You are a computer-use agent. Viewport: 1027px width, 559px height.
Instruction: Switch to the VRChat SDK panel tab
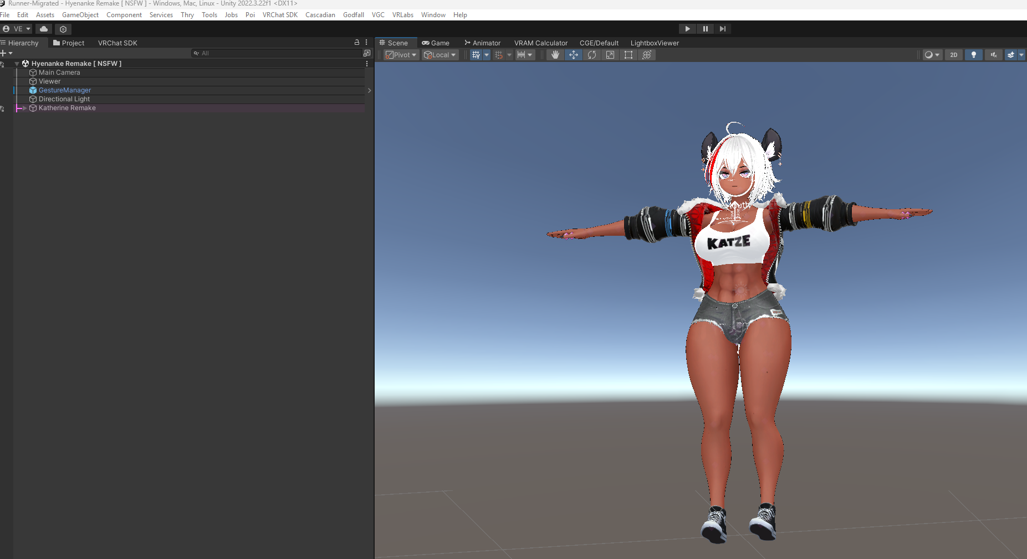pos(117,43)
